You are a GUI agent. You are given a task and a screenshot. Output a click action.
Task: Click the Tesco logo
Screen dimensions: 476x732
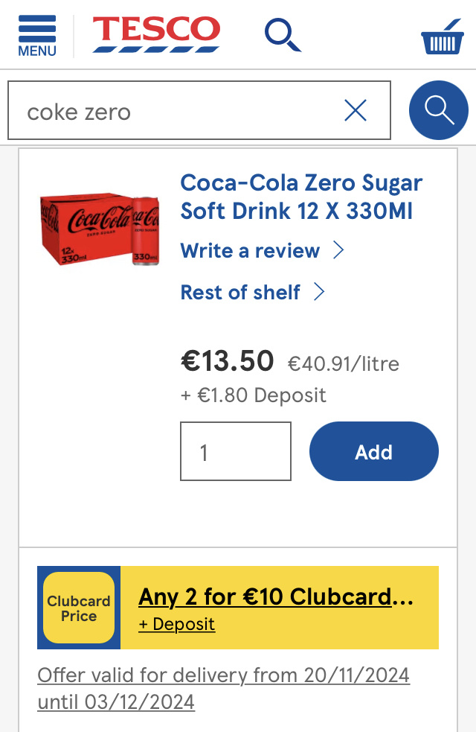(156, 34)
